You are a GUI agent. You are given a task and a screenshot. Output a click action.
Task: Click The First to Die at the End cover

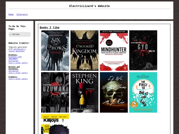pyautogui.click(x=143, y=92)
